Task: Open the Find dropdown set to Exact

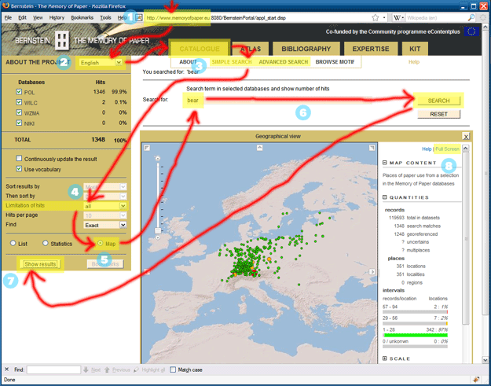Action: click(105, 225)
